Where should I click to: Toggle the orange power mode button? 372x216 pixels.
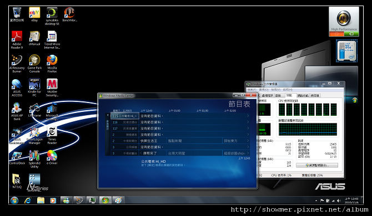(x=336, y=34)
